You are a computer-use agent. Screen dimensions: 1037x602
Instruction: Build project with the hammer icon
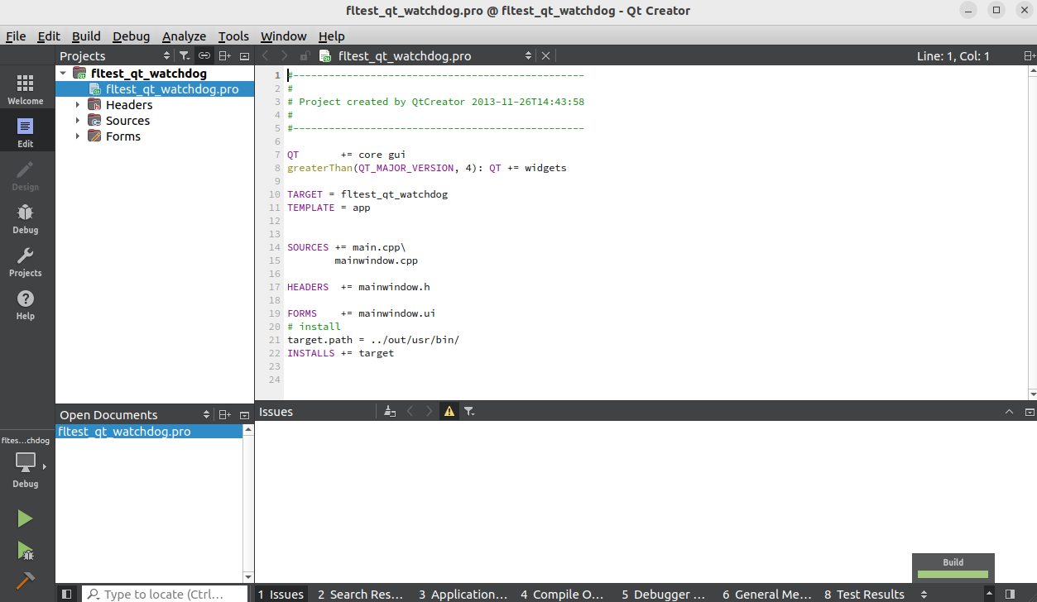(x=25, y=580)
